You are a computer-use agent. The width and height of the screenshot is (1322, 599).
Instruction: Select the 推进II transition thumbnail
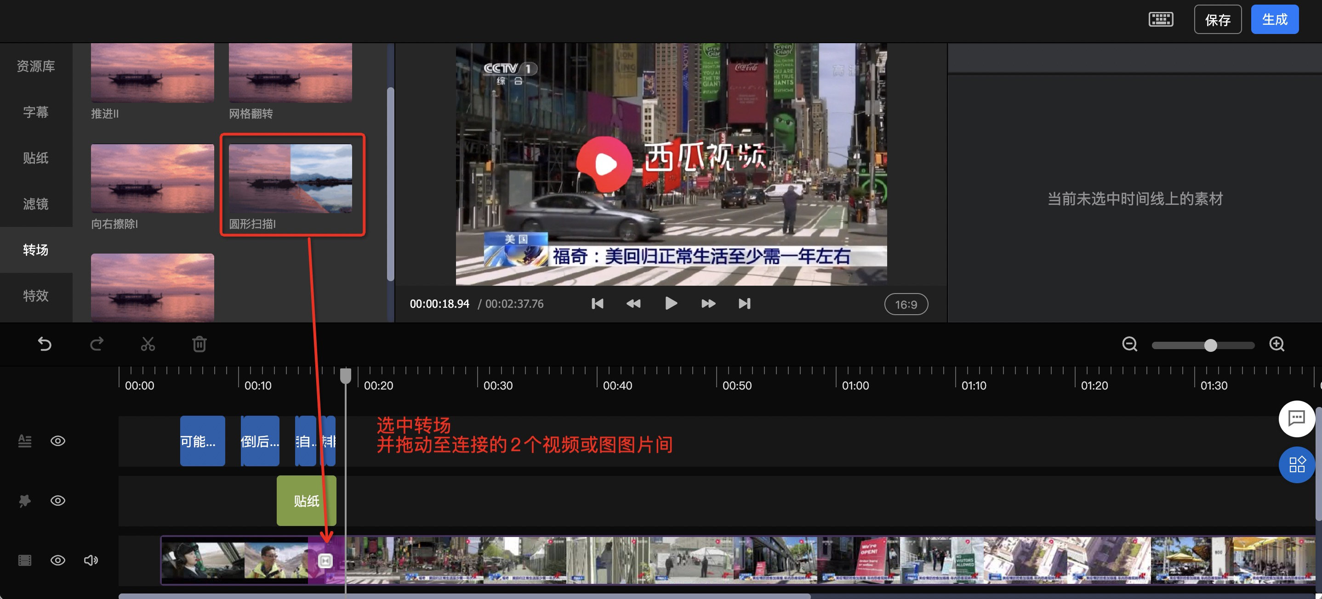click(x=153, y=73)
